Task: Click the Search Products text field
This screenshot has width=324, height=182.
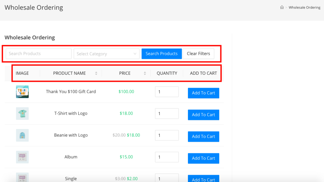Action: [x=39, y=54]
